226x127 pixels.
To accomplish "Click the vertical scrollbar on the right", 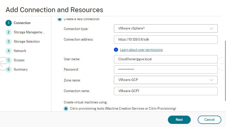I will (x=225, y=70).
